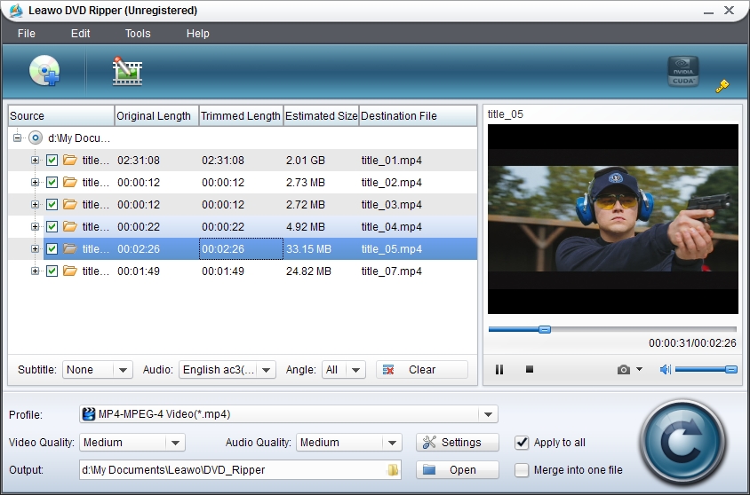The height and width of the screenshot is (495, 750).
Task: Open the Help menu
Action: 197,34
